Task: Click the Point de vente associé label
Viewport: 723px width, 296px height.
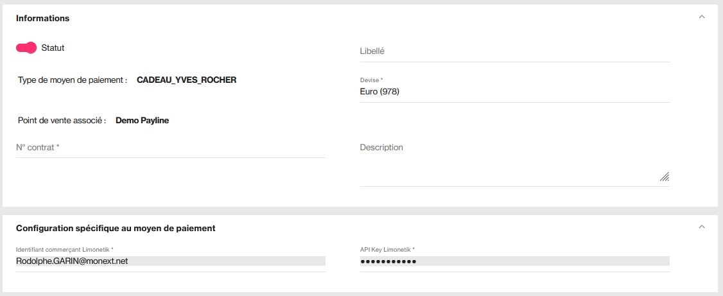Action: click(62, 121)
